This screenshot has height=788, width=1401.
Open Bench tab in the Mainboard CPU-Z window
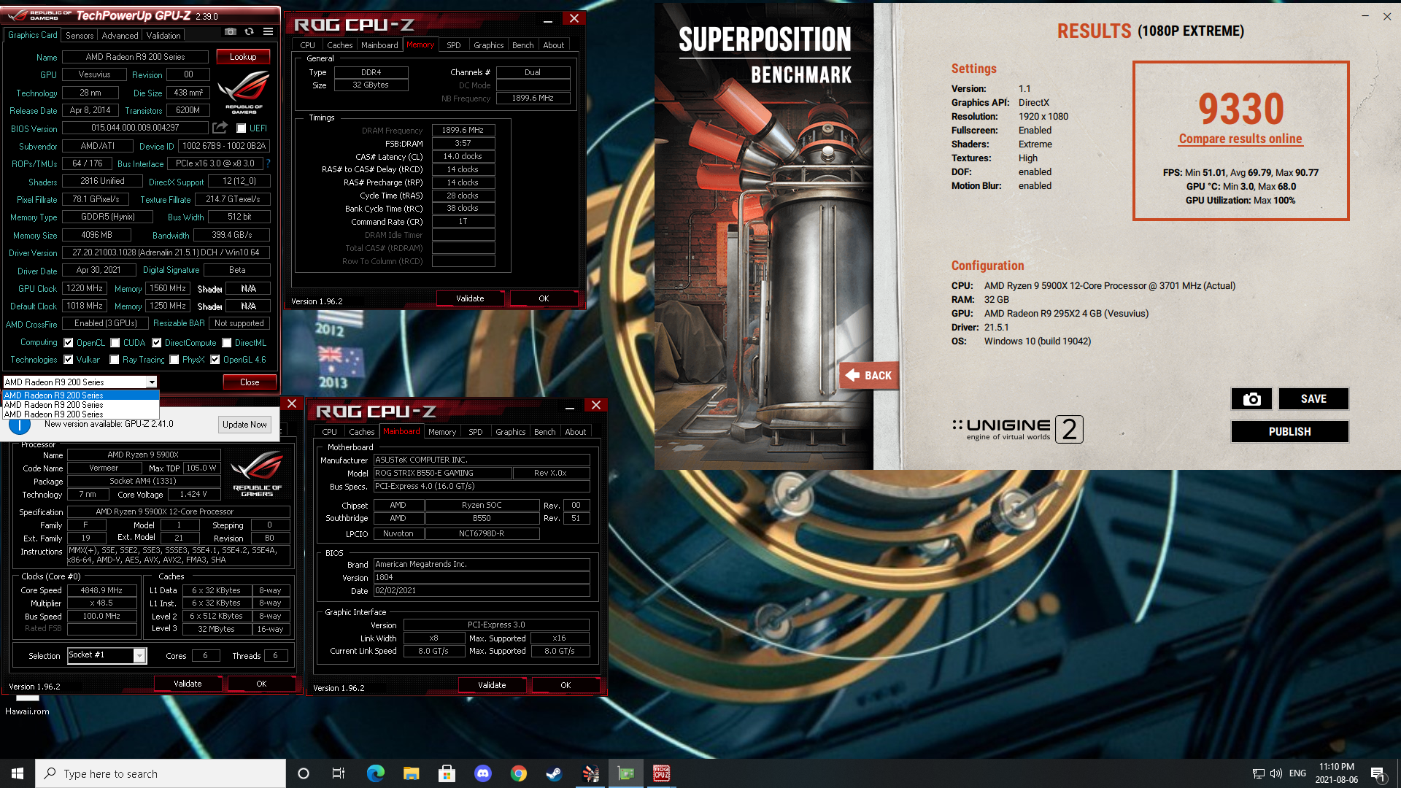544,432
